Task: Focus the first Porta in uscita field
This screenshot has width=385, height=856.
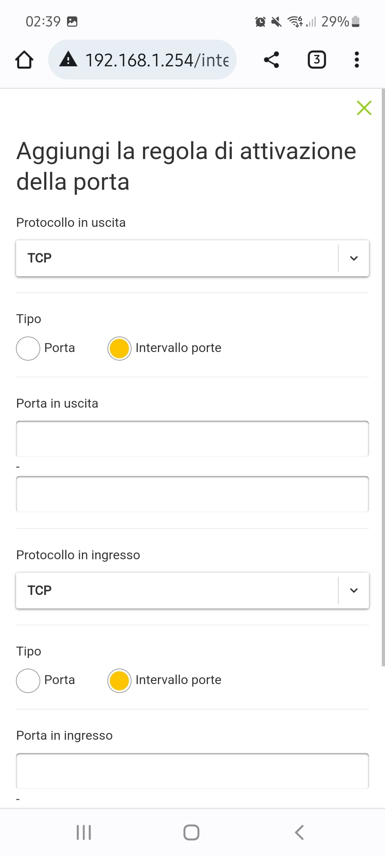Action: pyautogui.click(x=192, y=439)
